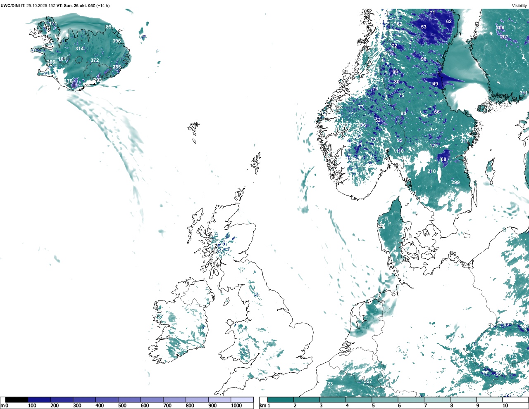Screen dimensions: 529x409
Task: Click the '125' value in central Sweden
Action: click(434, 146)
